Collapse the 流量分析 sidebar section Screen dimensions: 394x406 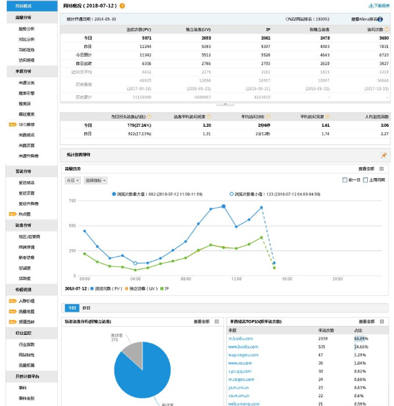click(32, 18)
